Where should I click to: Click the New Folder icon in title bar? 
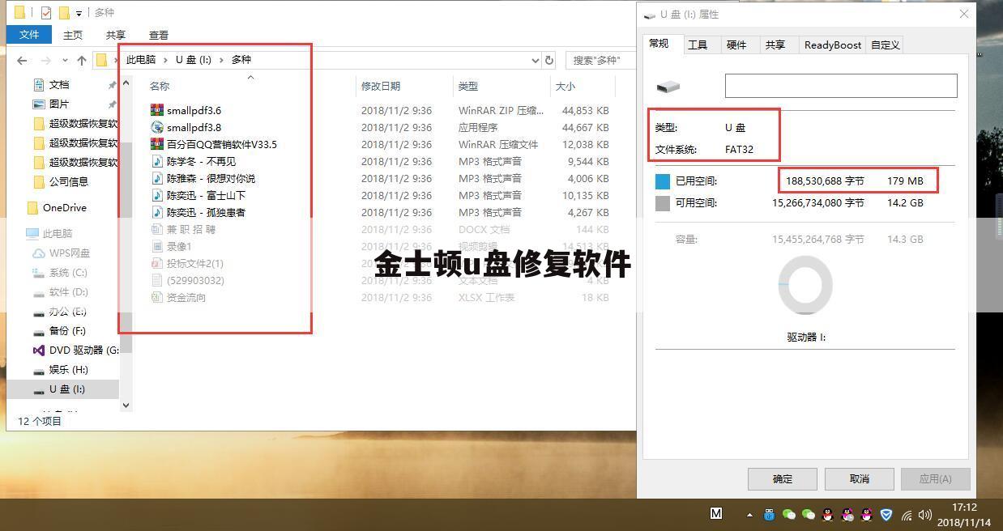pyautogui.click(x=64, y=12)
